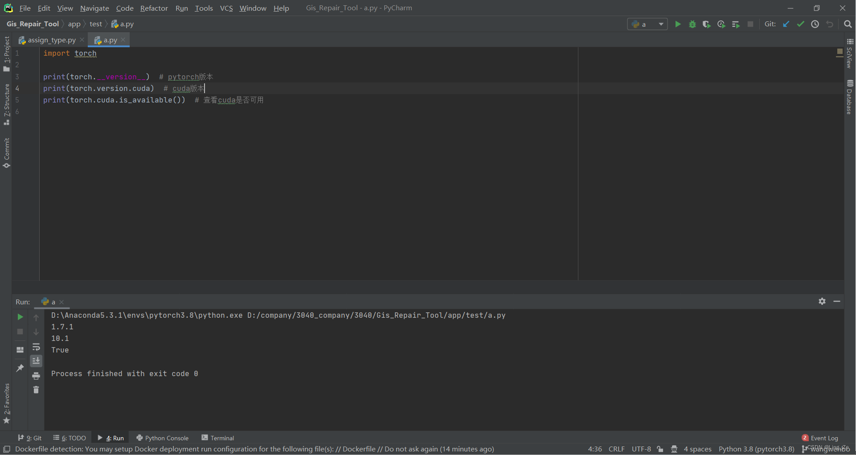Click the 'app' breadcrumb folder
Image resolution: width=856 pixels, height=455 pixels.
pos(74,24)
